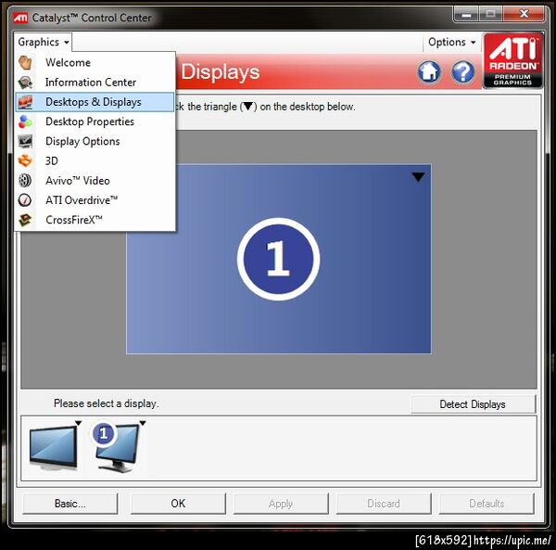This screenshot has height=550, width=556.
Task: Open triangle menu of the unnumbered display
Action: coord(79,423)
